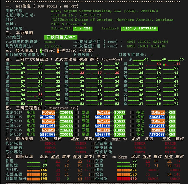Click the 广州UDP 移动 green CMI badge
The width and height of the screenshot is (188, 184).
coord(172,135)
